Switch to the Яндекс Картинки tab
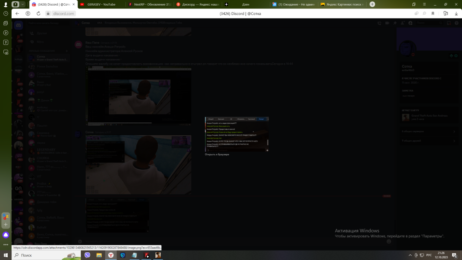This screenshot has width=462, height=260. pos(342,4)
